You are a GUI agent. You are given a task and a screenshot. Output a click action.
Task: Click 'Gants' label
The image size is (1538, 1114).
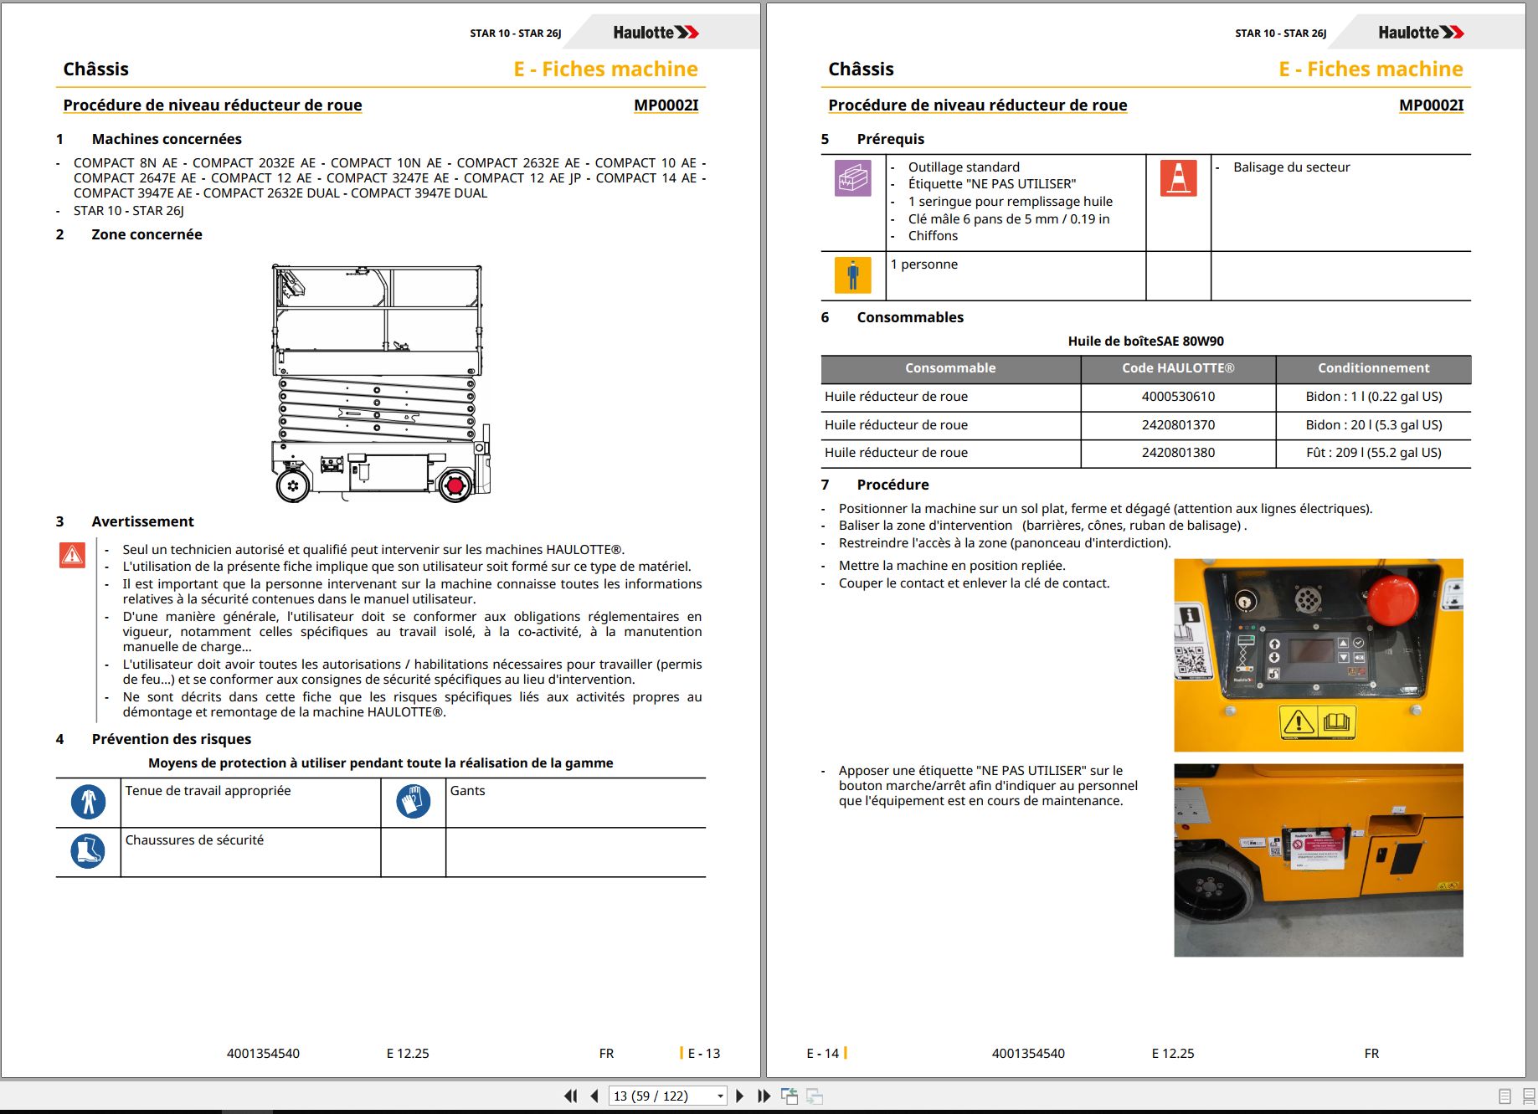click(x=467, y=791)
